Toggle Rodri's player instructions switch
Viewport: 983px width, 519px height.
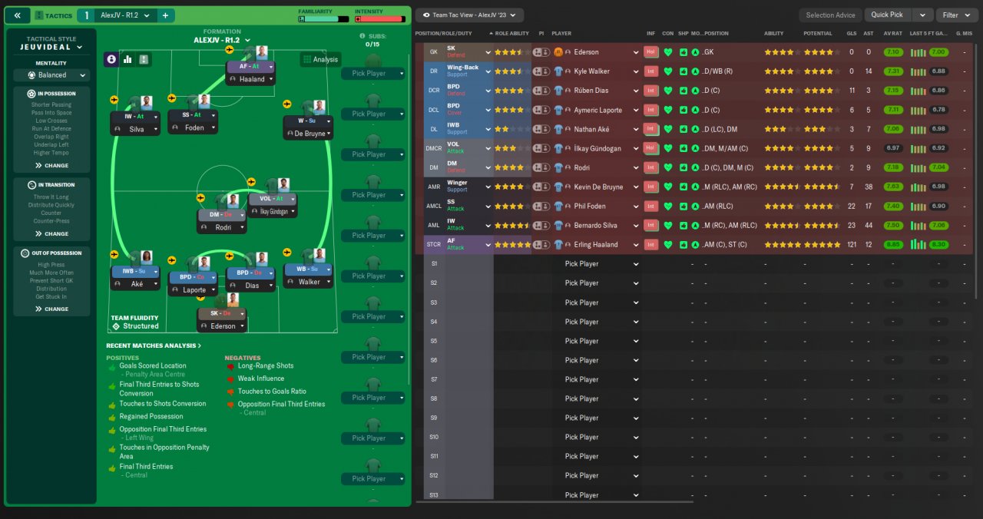[542, 167]
